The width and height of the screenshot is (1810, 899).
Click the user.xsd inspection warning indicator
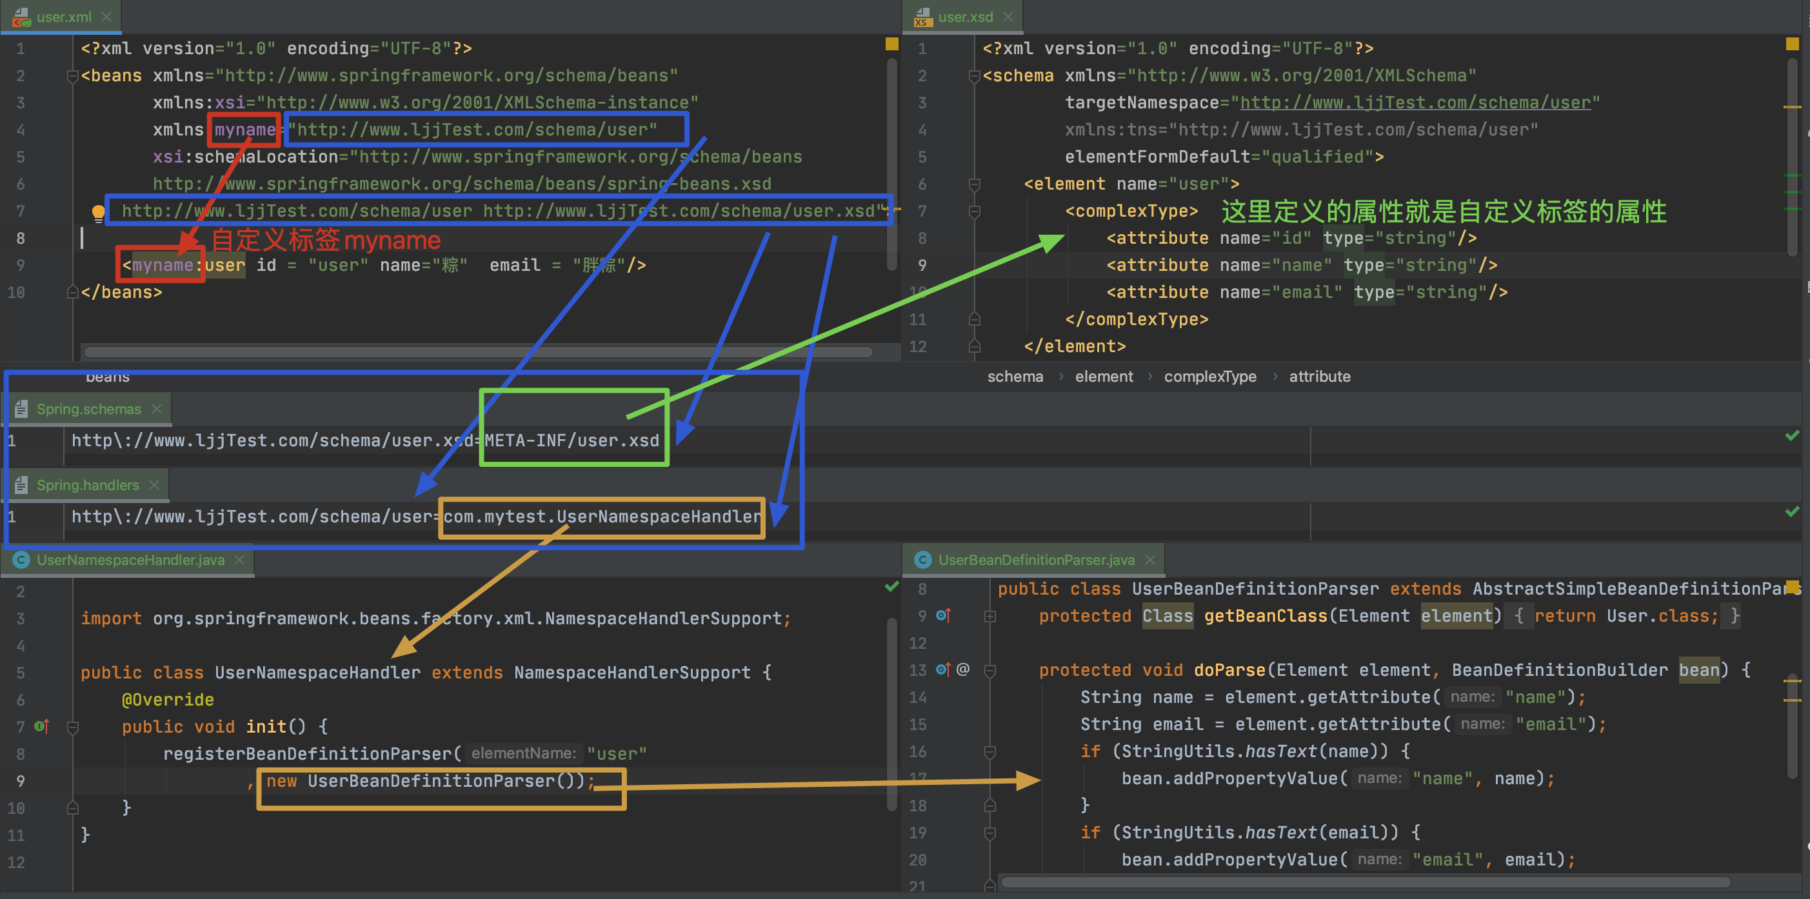click(1793, 44)
